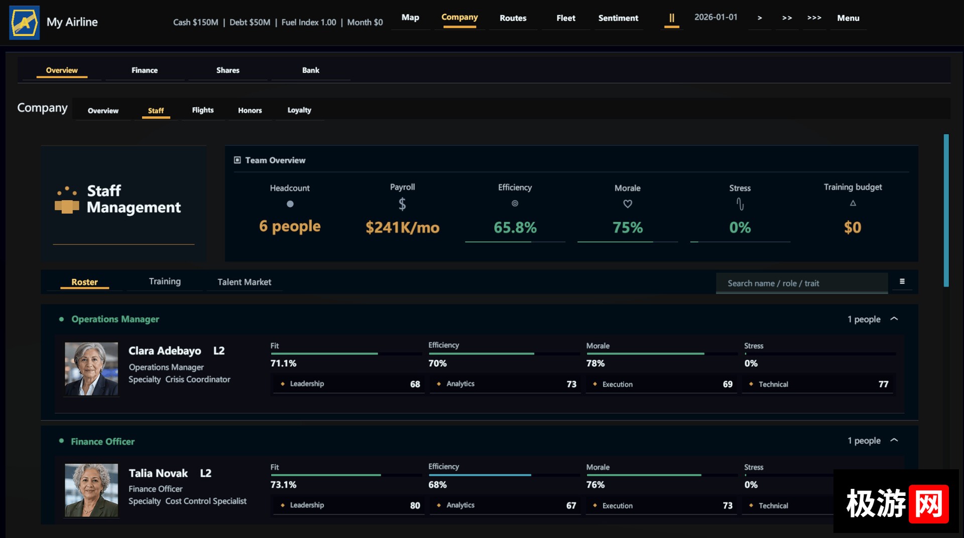The width and height of the screenshot is (964, 538).
Task: Click the My Airline logo icon
Action: pos(24,22)
